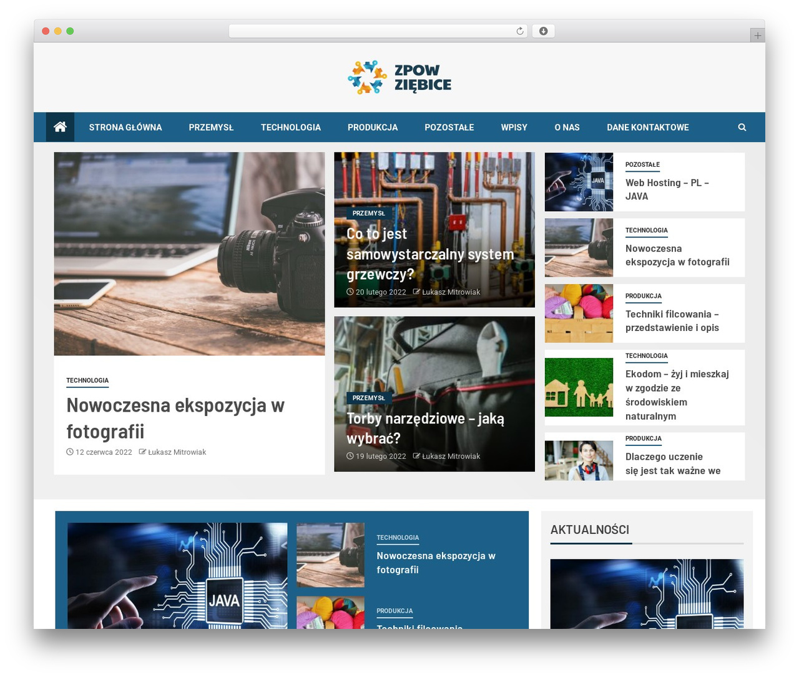Visit the O NAS page
This screenshot has width=799, height=677.
point(567,127)
